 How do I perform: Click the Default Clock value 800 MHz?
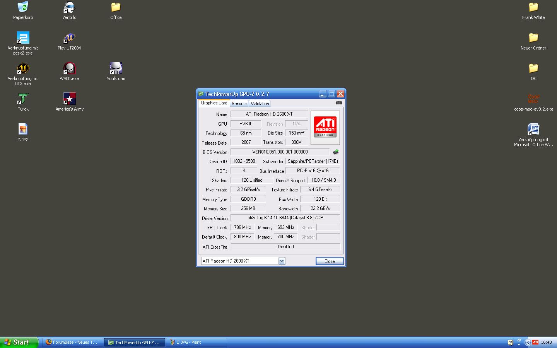click(x=243, y=237)
